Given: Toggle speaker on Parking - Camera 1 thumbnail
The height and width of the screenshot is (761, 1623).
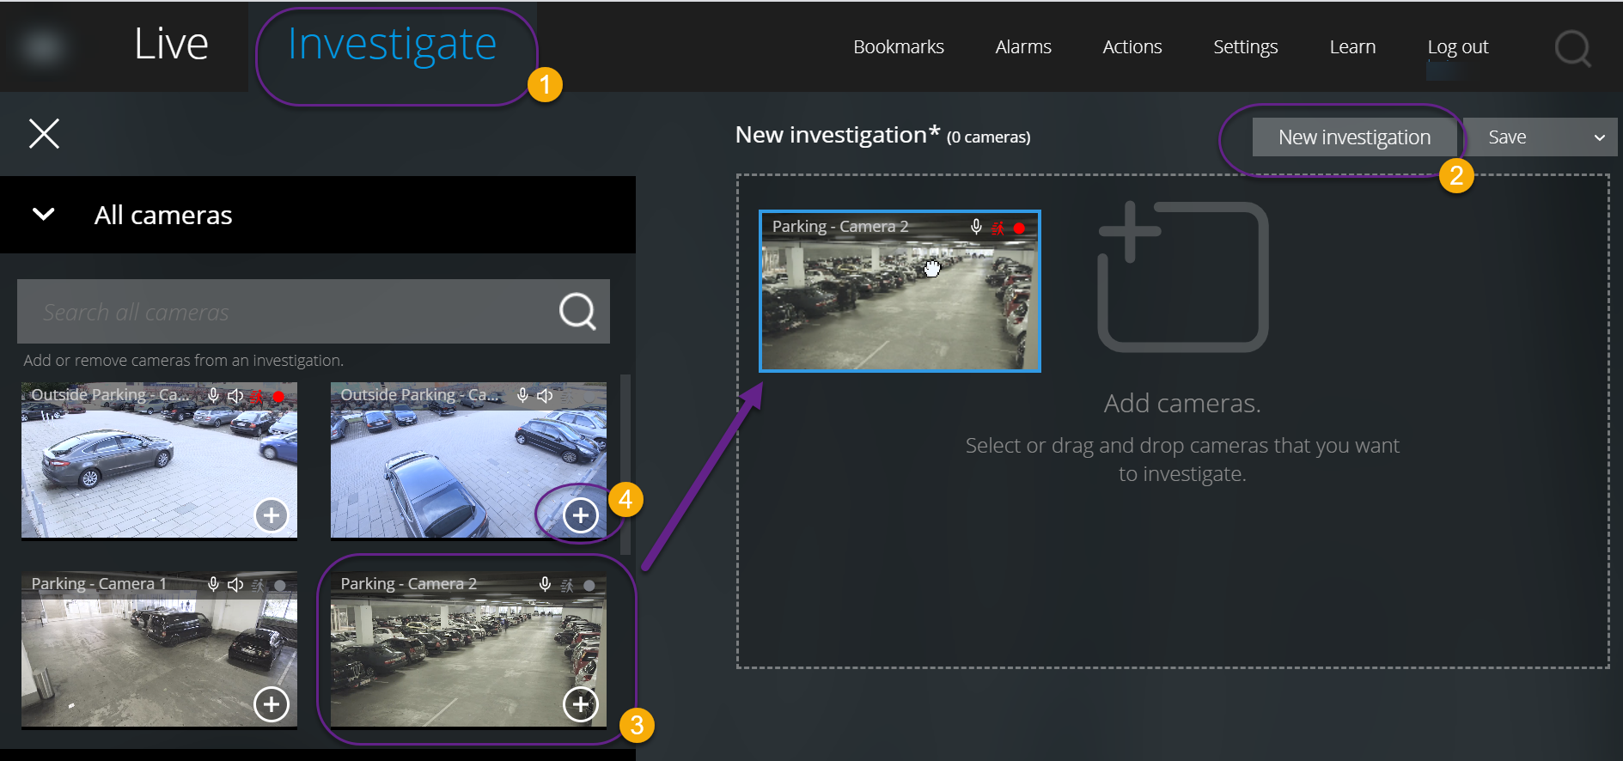Looking at the screenshot, I should [235, 585].
